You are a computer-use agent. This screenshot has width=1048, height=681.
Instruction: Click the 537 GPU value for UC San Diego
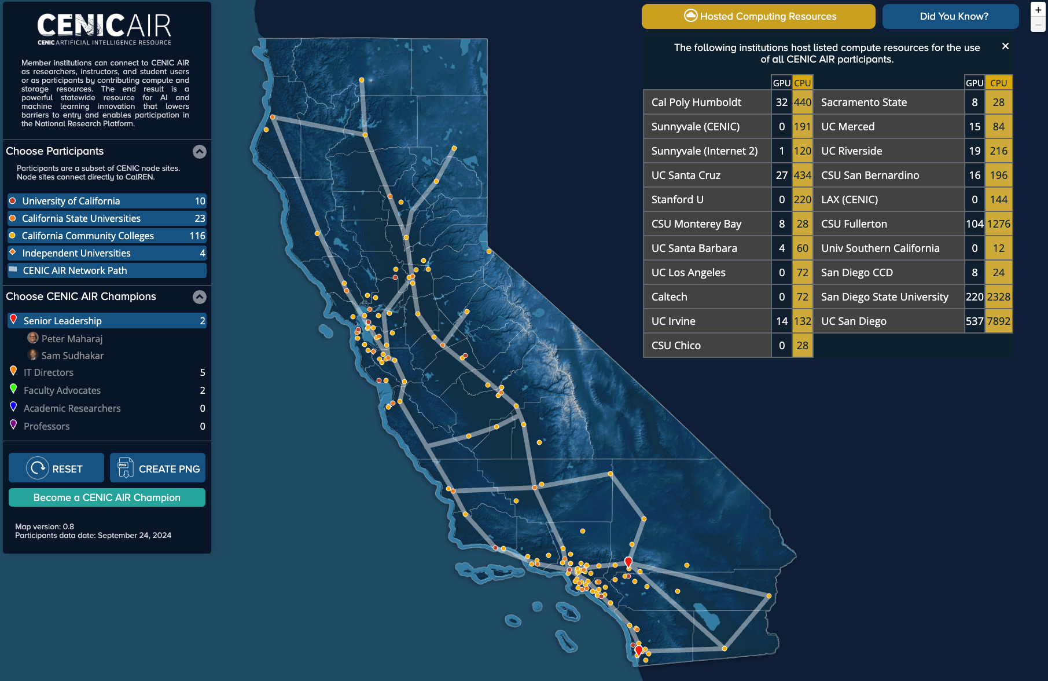tap(975, 321)
